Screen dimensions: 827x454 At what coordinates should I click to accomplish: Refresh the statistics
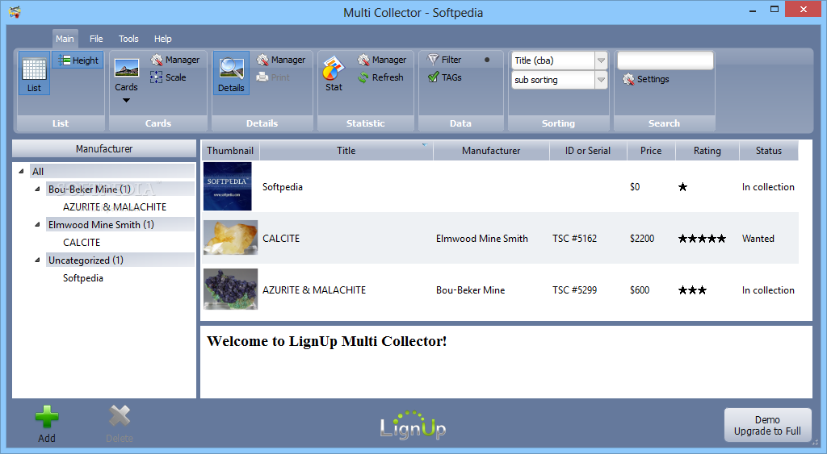coord(380,77)
